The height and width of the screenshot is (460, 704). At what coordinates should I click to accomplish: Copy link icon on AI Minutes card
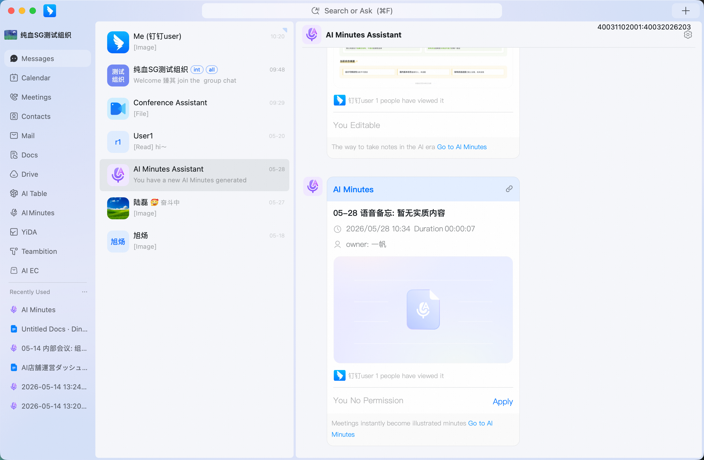[509, 189]
